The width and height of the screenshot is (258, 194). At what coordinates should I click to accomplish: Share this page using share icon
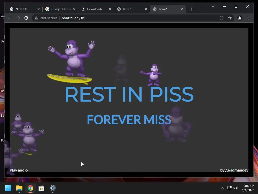[x=222, y=18]
